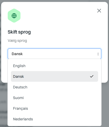This screenshot has width=109, height=127.
Task: Collapse the language list via stepper arrows
Action: 98,54
